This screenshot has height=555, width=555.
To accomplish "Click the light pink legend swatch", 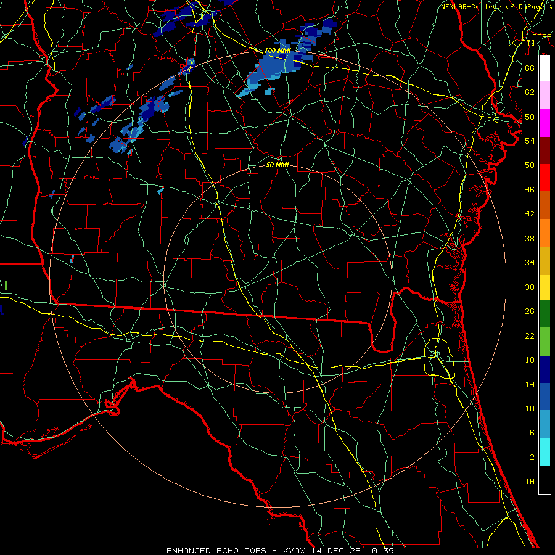I will coord(545,95).
